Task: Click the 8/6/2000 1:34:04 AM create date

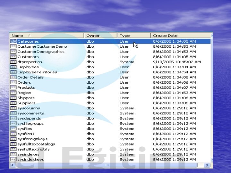Action: (x=174, y=67)
